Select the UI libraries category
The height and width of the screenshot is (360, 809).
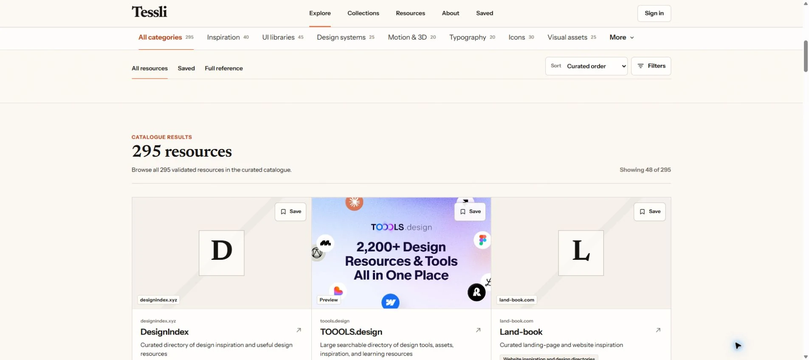coord(283,37)
